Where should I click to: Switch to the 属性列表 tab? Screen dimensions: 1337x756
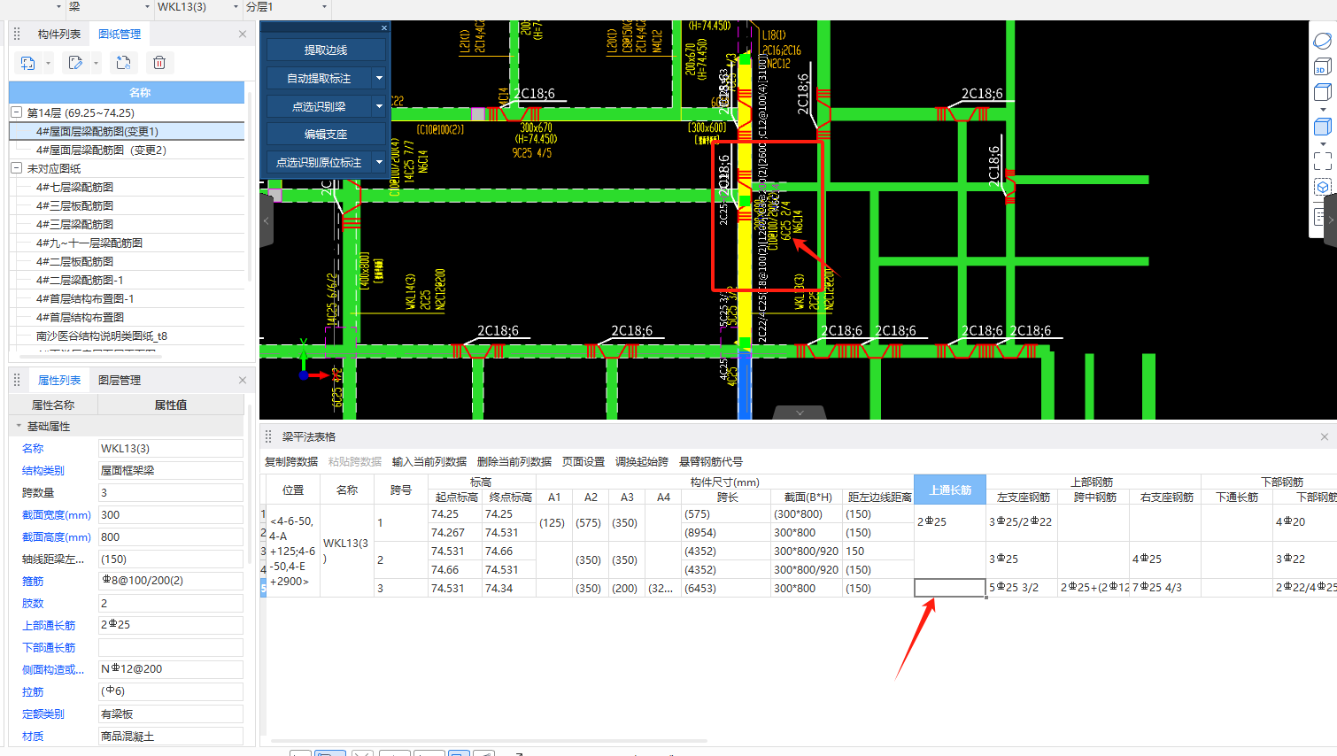[59, 380]
